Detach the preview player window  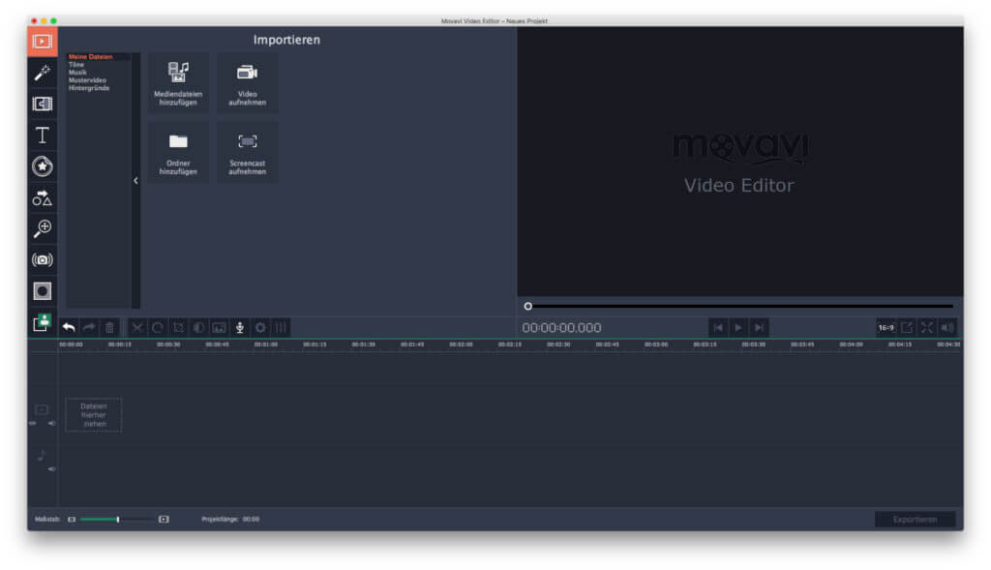(x=906, y=327)
